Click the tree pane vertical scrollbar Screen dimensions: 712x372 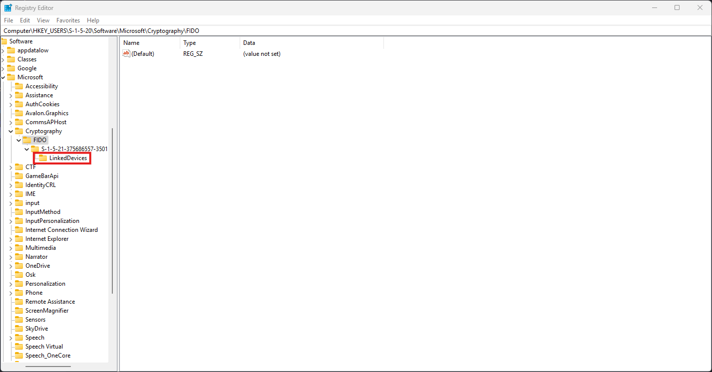pyautogui.click(x=112, y=209)
